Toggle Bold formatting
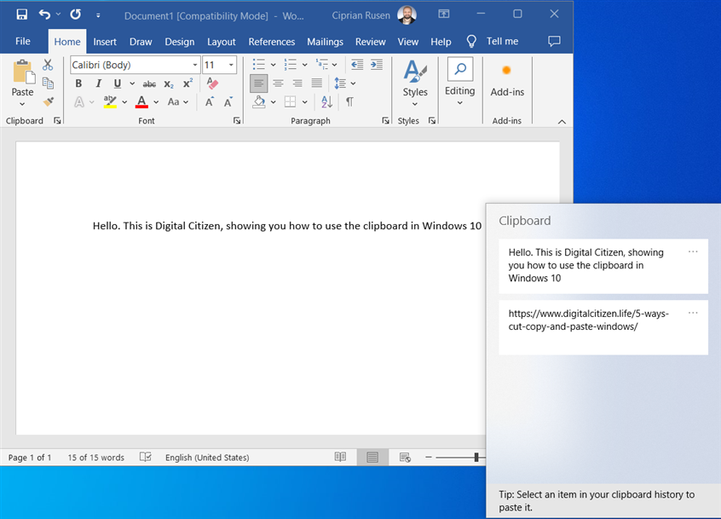 tap(78, 84)
